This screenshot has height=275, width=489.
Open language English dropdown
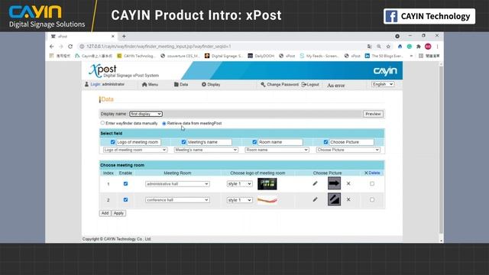[383, 84]
